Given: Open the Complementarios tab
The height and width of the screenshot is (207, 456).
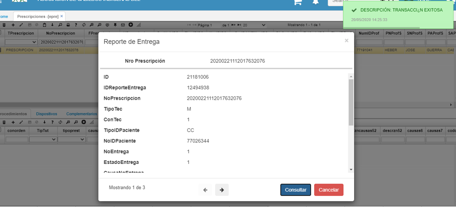Looking at the screenshot, I should [x=82, y=114].
